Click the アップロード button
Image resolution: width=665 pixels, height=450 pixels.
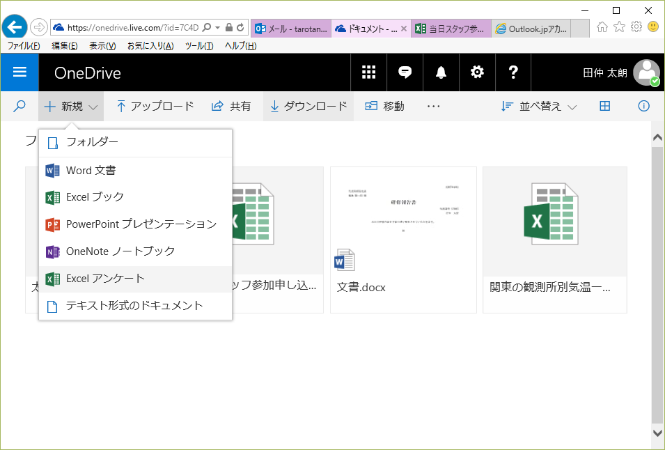point(155,106)
